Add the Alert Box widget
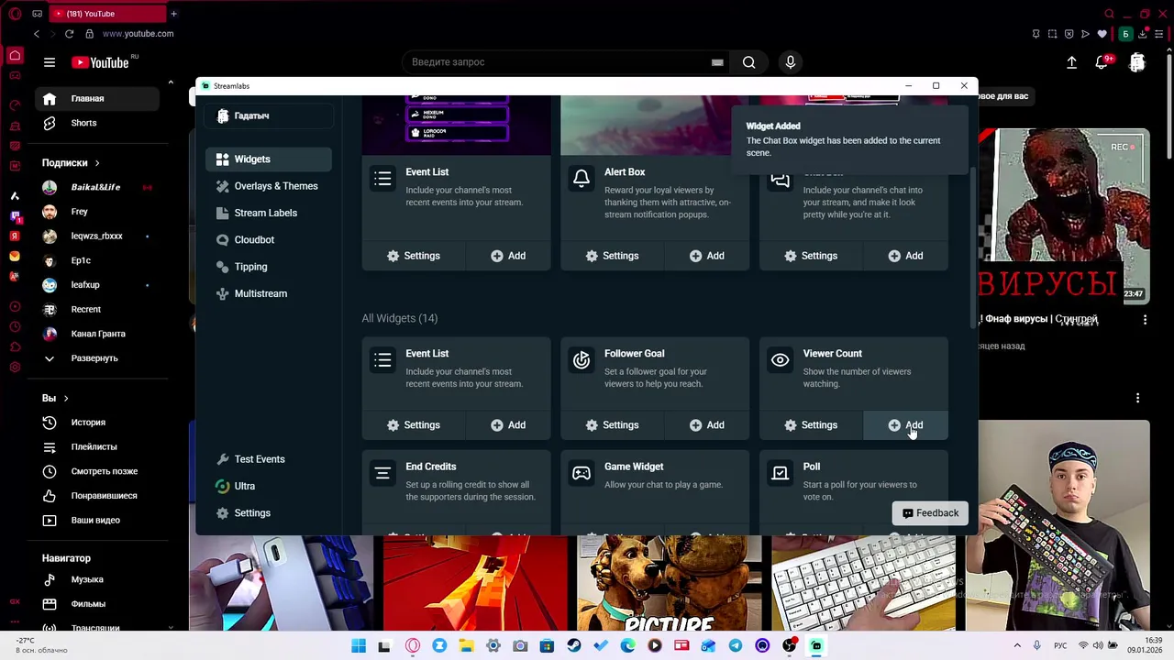The height and width of the screenshot is (660, 1174). click(x=706, y=256)
